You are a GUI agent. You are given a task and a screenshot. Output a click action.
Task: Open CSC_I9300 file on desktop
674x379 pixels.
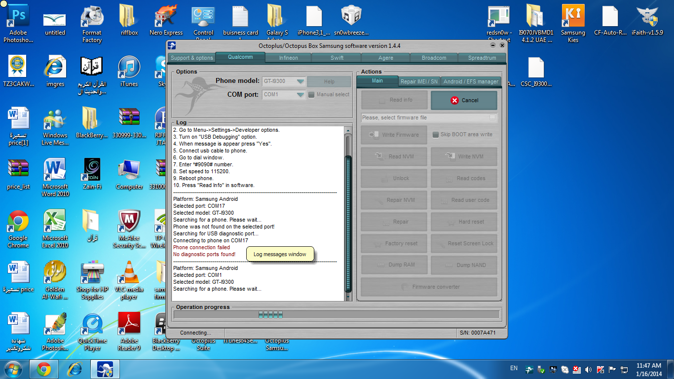536,72
